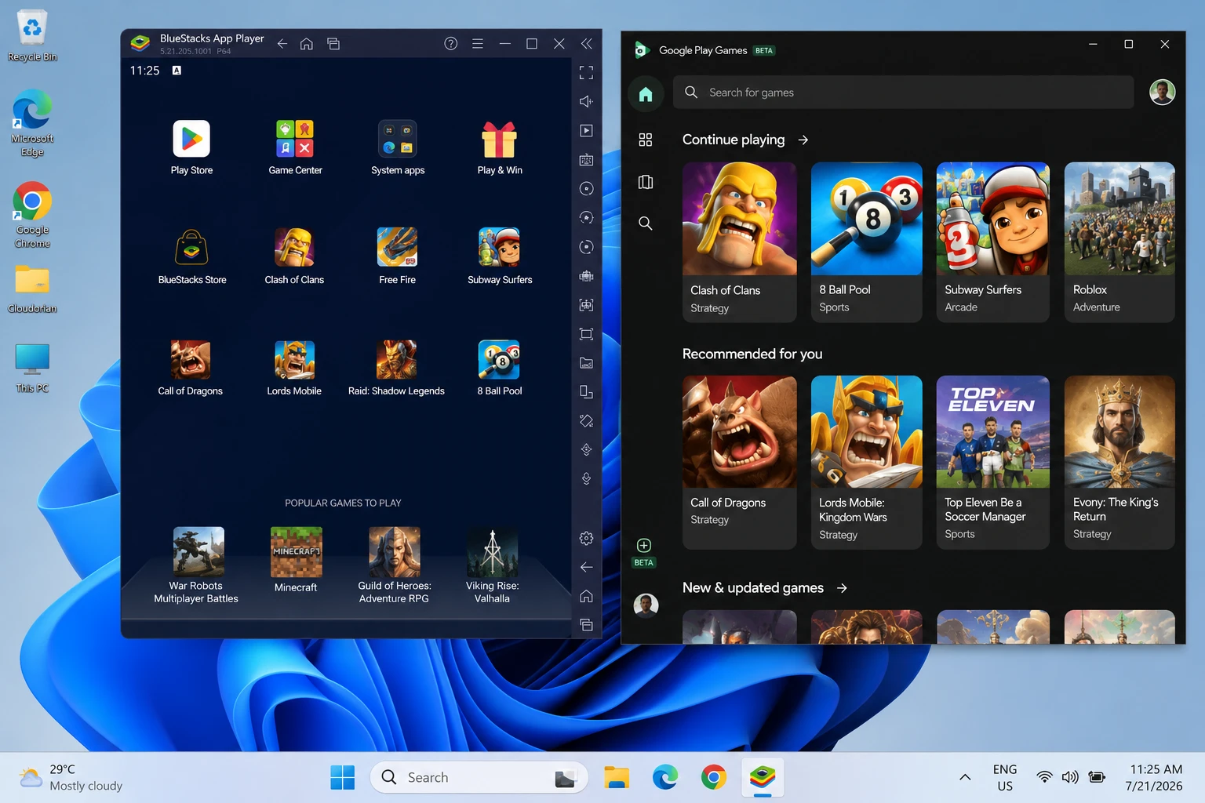Expand Continue playing section arrow
The image size is (1205, 803).
[803, 140]
